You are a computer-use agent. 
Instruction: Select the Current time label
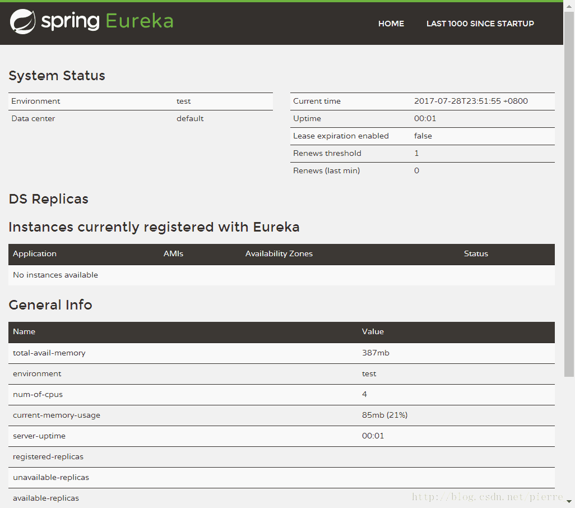[317, 101]
